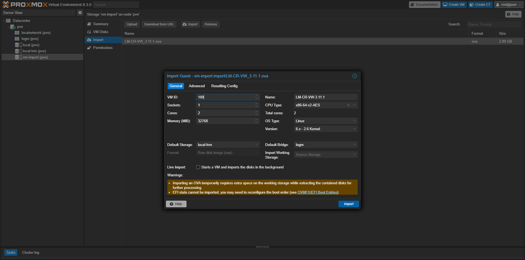The width and height of the screenshot is (525, 260).
Task: Click the Name input field
Action: tap(325, 97)
